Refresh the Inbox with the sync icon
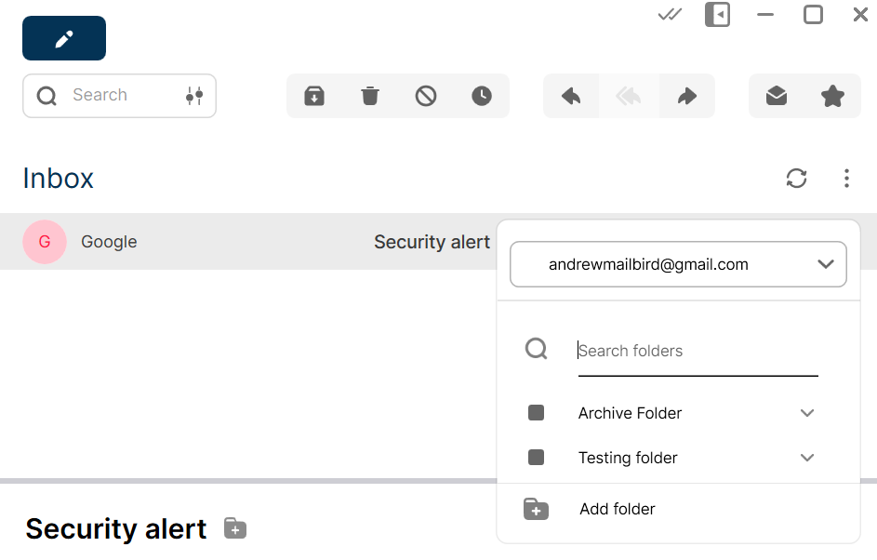 pos(796,179)
